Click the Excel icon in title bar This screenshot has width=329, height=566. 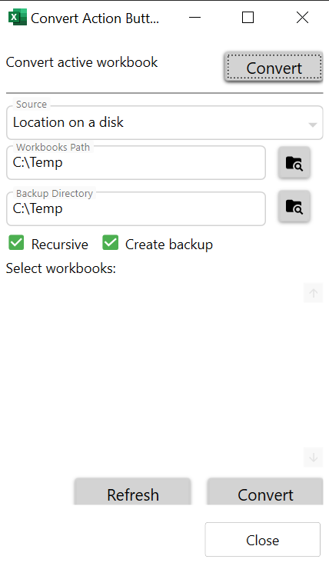[18, 18]
